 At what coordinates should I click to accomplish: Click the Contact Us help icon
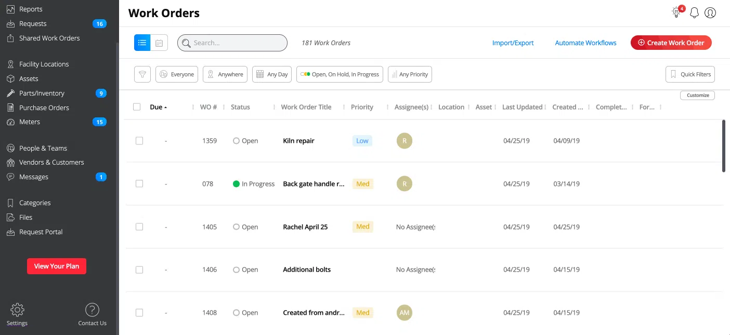tap(92, 310)
